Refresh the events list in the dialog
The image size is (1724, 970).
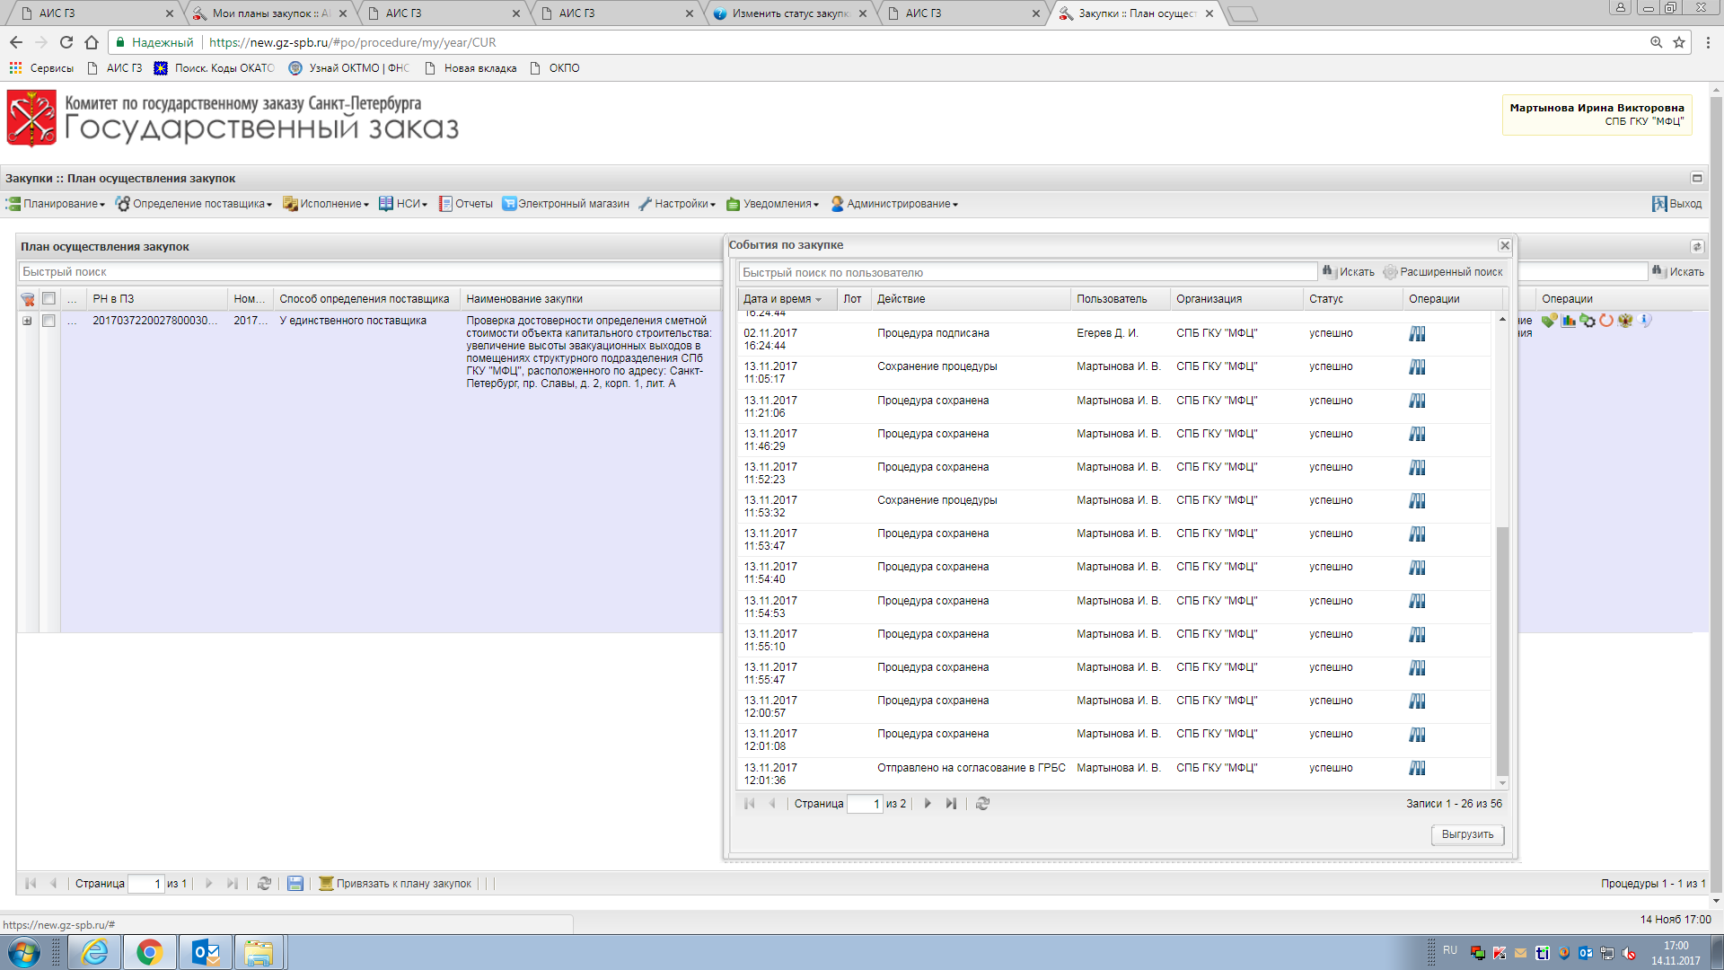pyautogui.click(x=982, y=804)
